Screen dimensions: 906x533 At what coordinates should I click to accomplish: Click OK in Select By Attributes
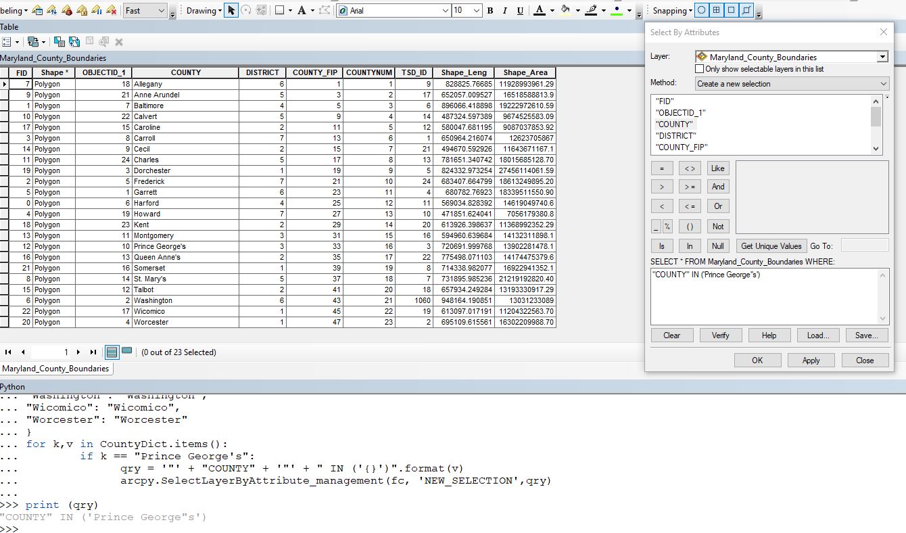(757, 361)
